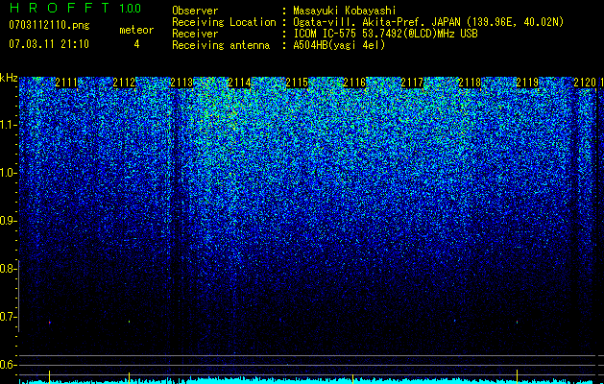This screenshot has height=384, width=604.
Task: Click the meteor count value 4
Action: [136, 44]
